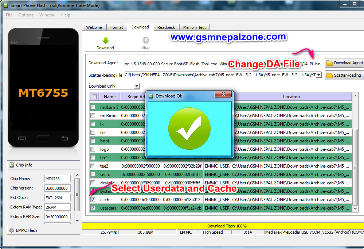The height and width of the screenshot is (249, 364).
Task: Click the partition table scroll-up arrow
Action: click(x=355, y=96)
